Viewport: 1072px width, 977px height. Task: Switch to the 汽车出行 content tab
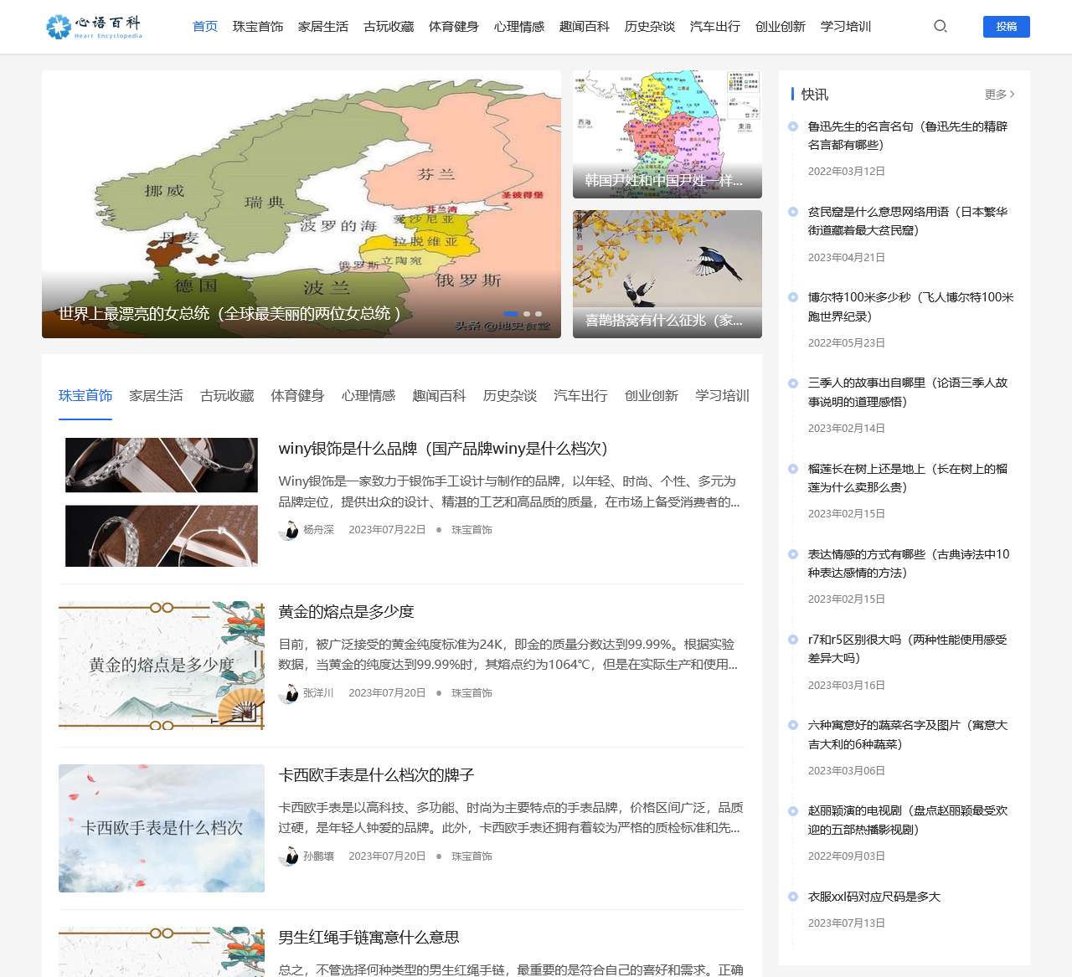click(x=580, y=396)
